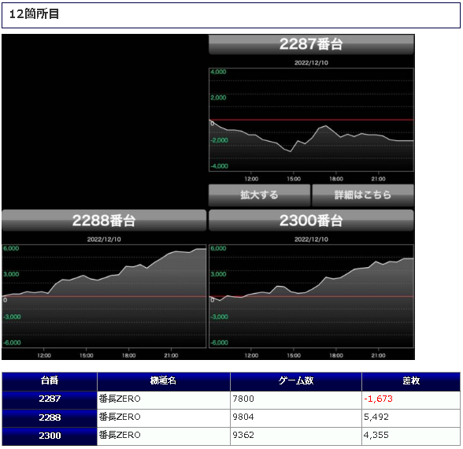Click the 2288番台 slump graph
Screen dimensions: 463x449
[104, 296]
